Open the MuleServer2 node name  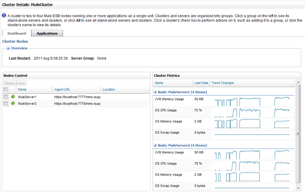(x=27, y=104)
